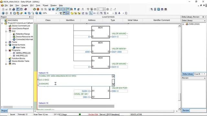The height and width of the screenshot is (116, 207).
Task: Click the Print icon in the toolbar
Action: click(14, 9)
